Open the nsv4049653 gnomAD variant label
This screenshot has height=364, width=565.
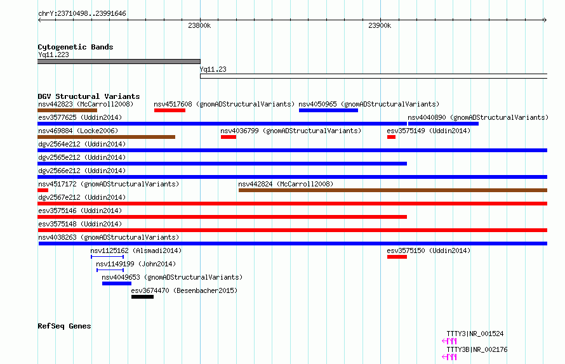(172, 277)
